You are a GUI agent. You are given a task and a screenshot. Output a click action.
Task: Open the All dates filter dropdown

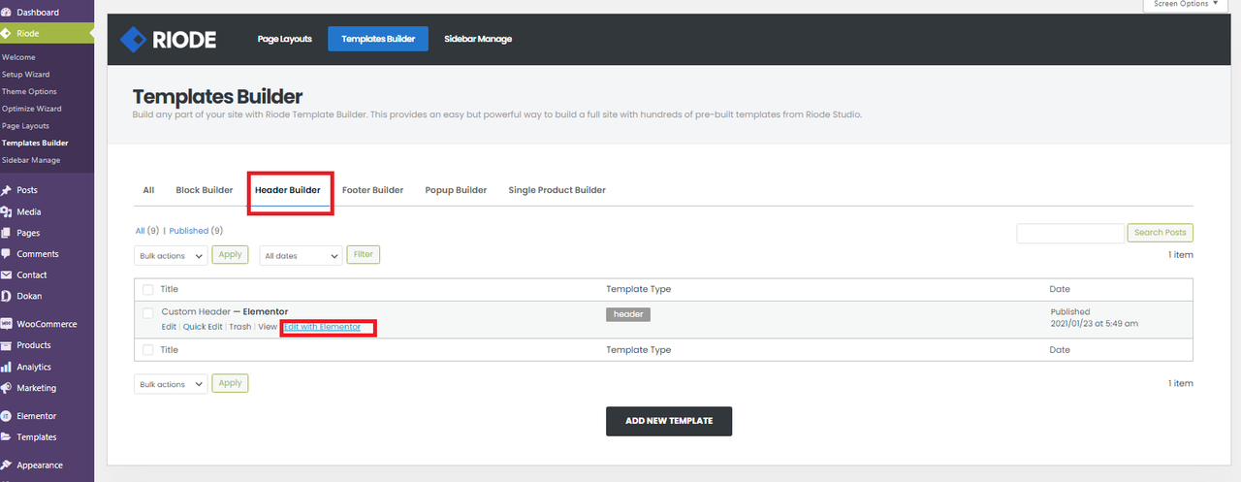[301, 255]
